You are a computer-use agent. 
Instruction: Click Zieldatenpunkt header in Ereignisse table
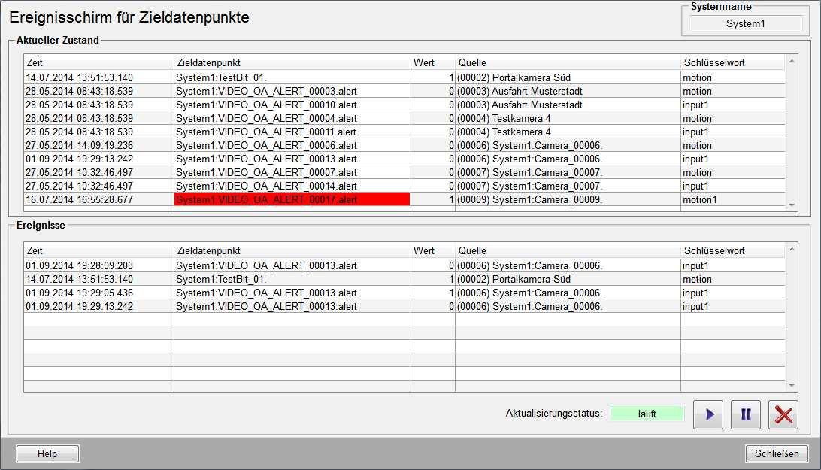tap(292, 250)
